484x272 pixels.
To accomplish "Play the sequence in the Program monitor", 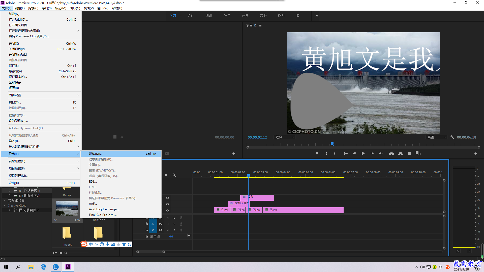I will (363, 153).
